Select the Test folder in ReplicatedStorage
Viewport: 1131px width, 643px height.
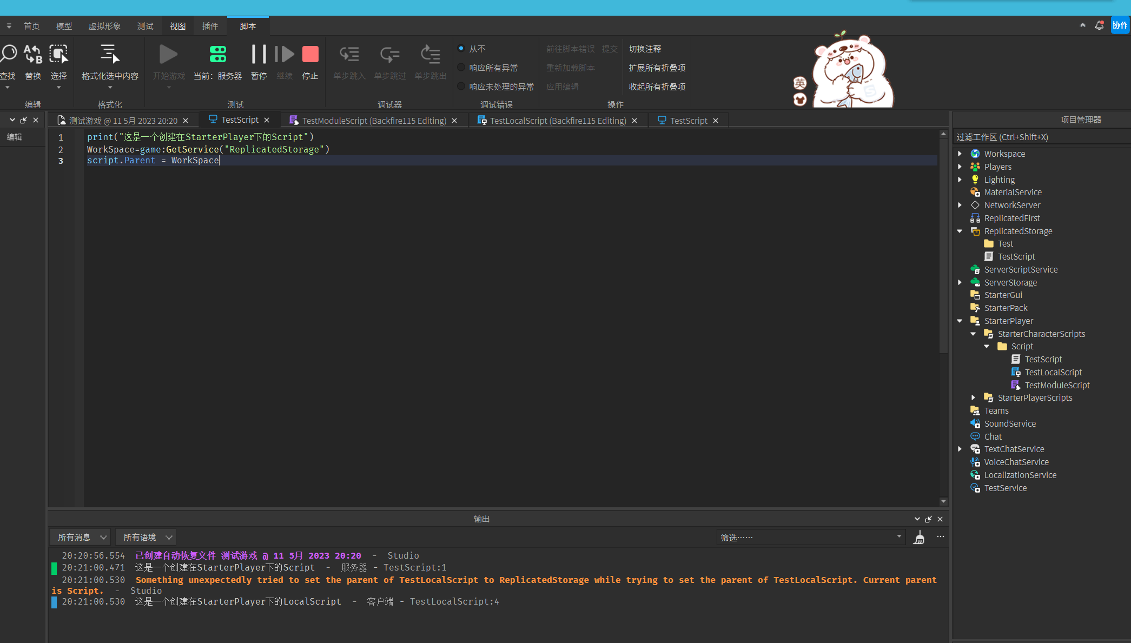coord(1005,243)
